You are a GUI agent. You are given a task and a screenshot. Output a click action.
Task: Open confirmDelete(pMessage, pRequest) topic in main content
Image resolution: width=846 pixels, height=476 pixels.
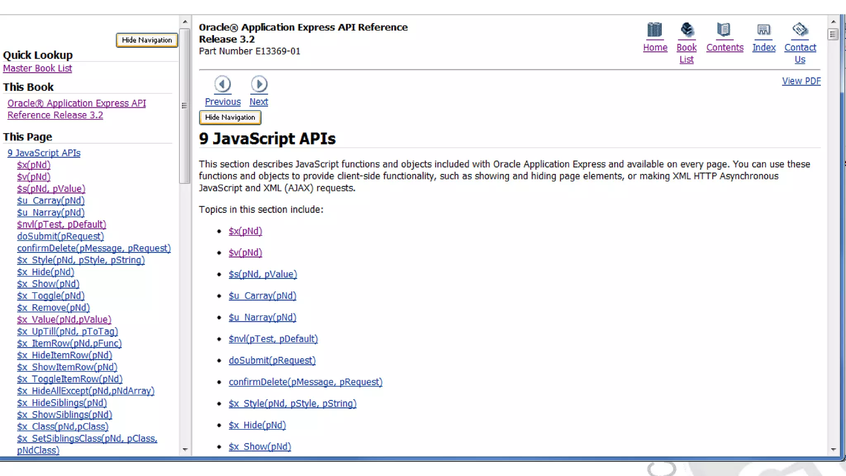pyautogui.click(x=305, y=382)
